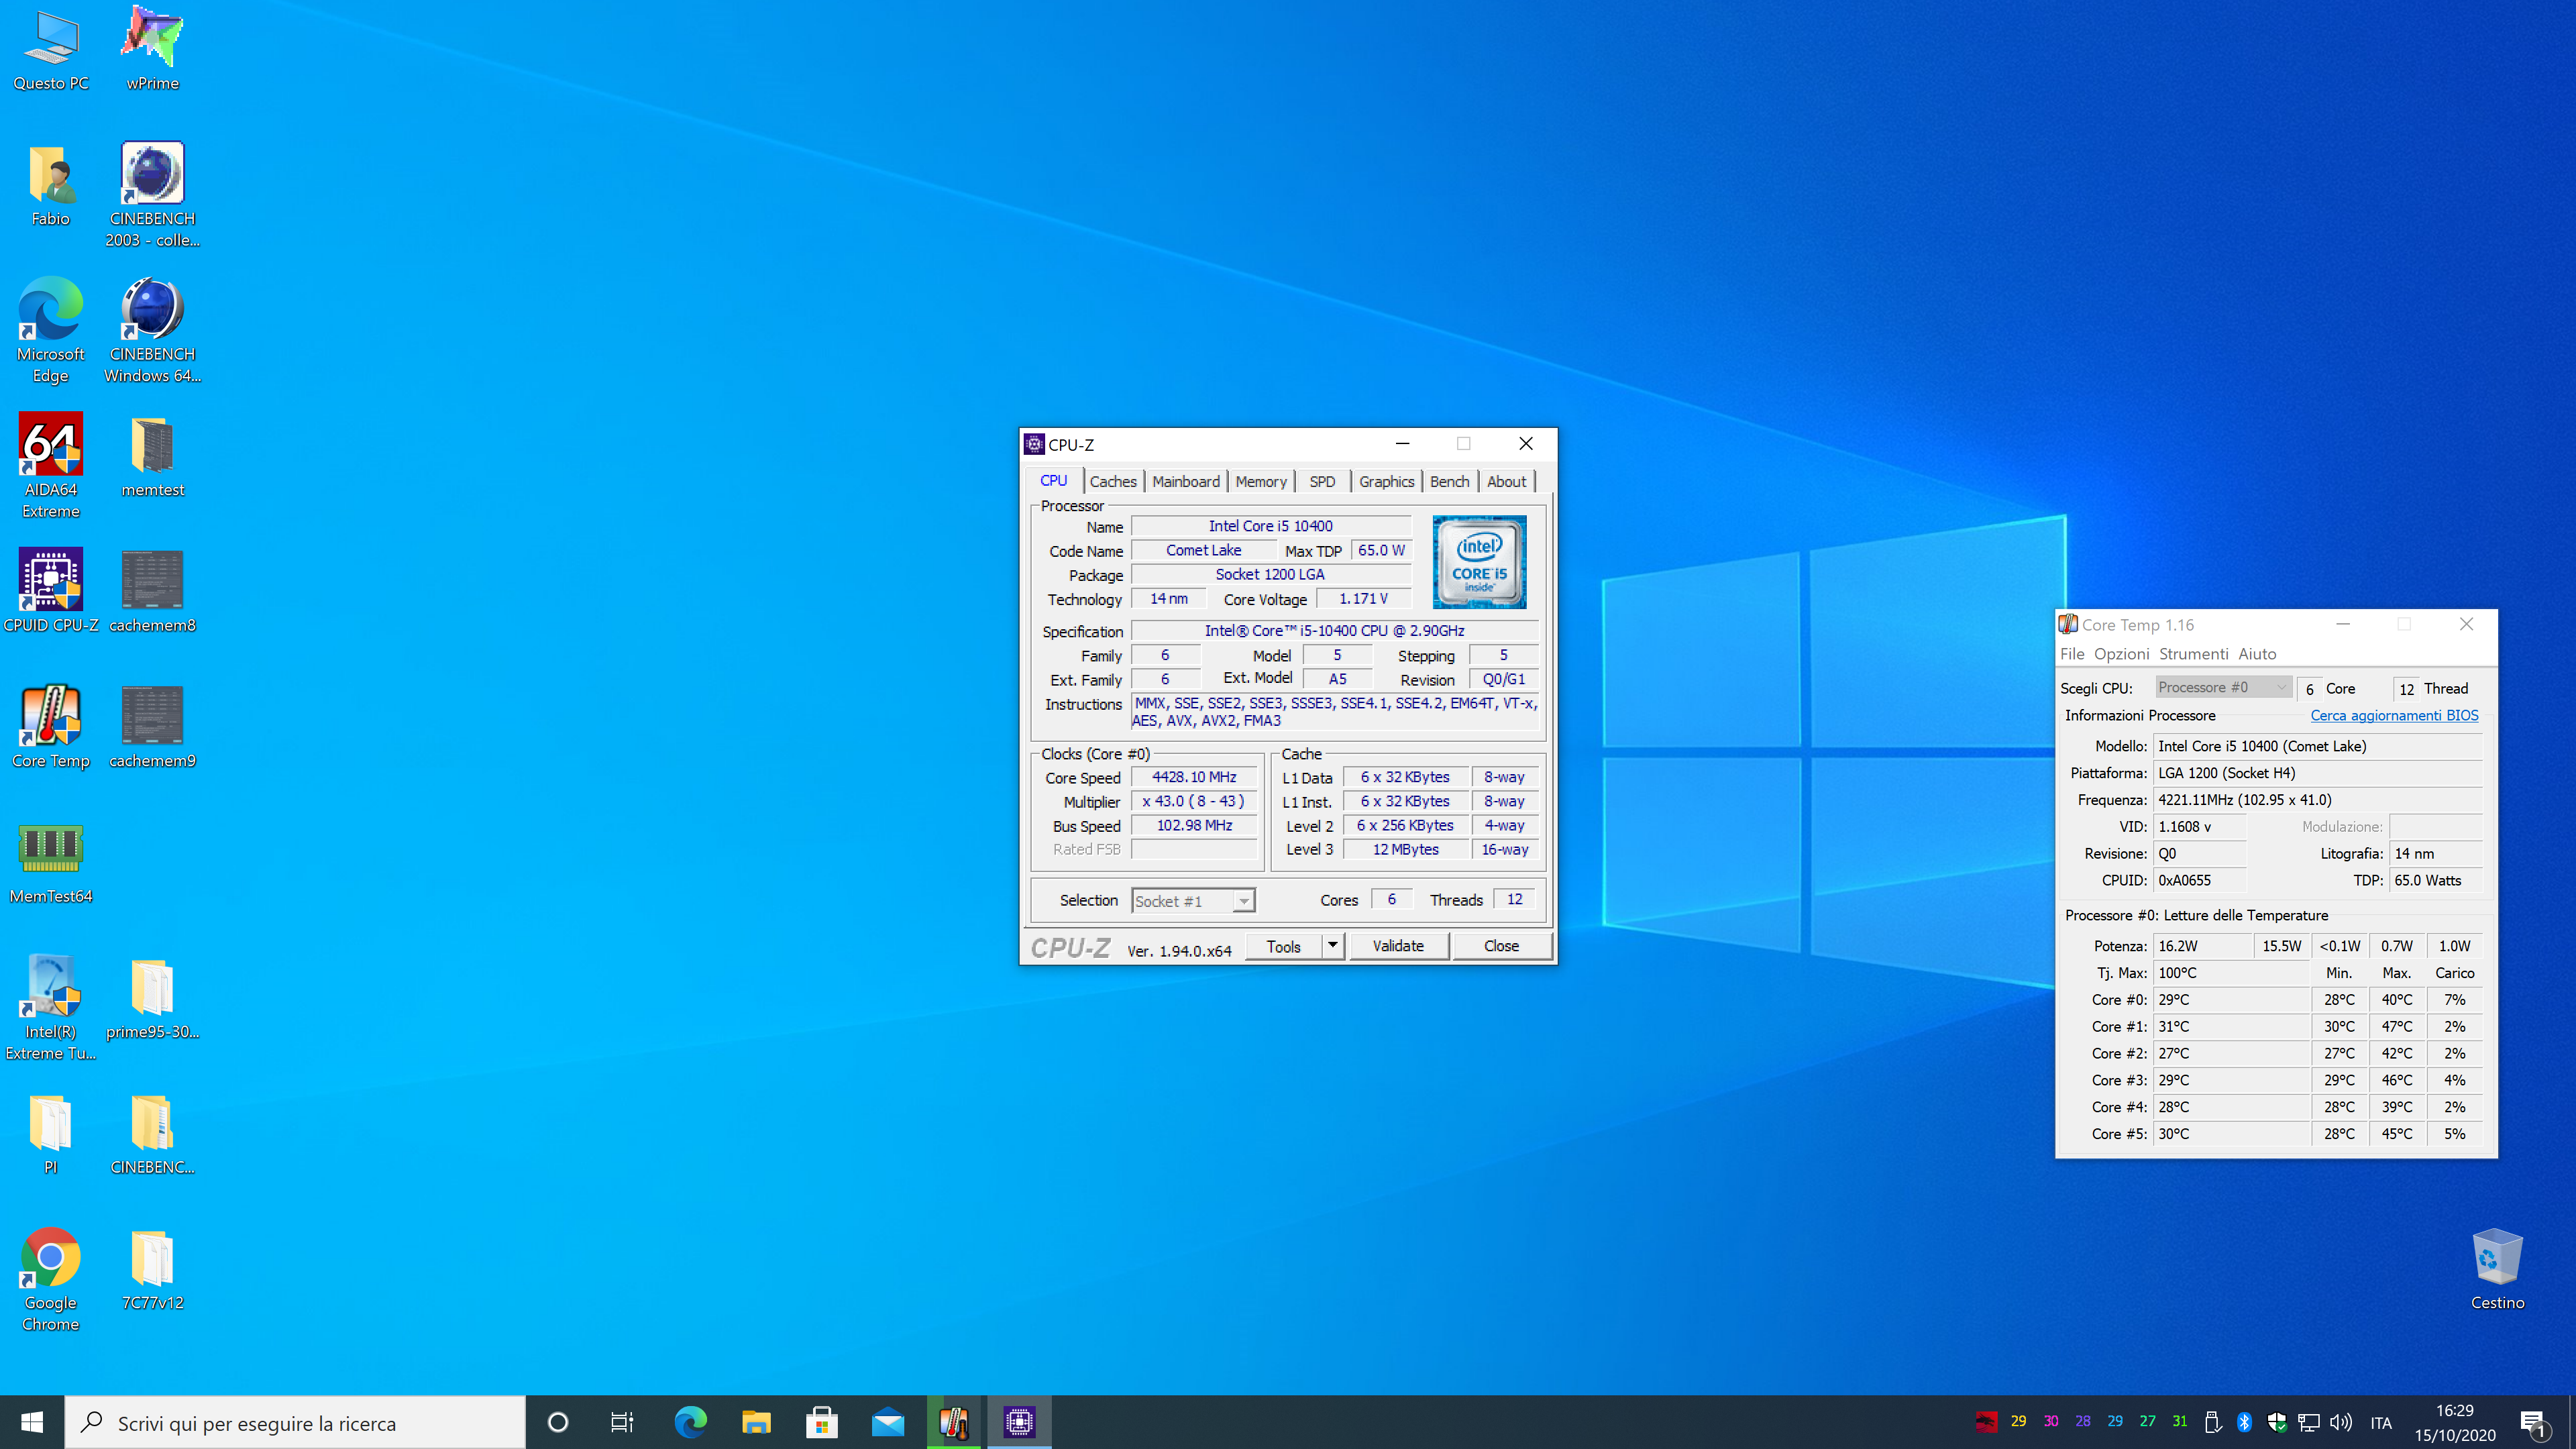Open the About tab in CPU-Z
The image size is (2576, 1449).
click(1506, 481)
